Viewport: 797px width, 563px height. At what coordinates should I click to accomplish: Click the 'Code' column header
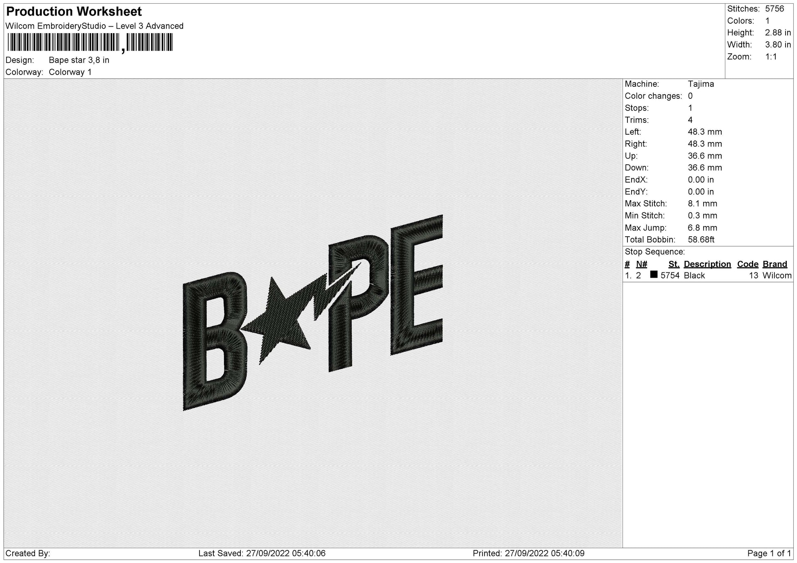(747, 264)
